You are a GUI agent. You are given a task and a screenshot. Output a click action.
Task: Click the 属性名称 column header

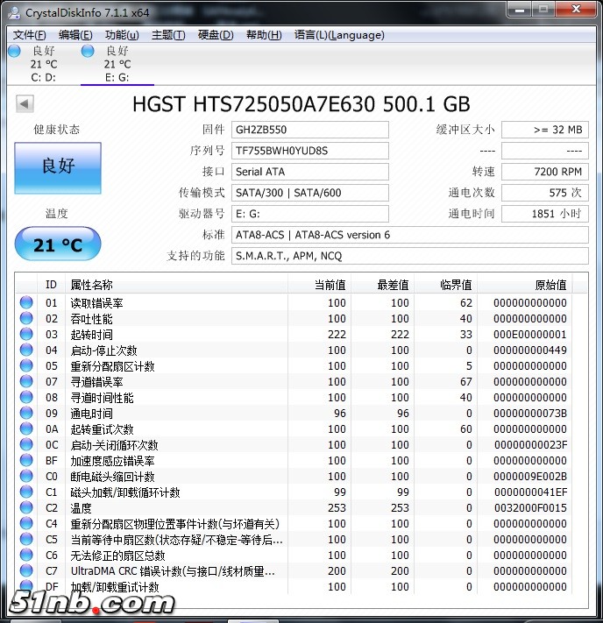tap(92, 285)
